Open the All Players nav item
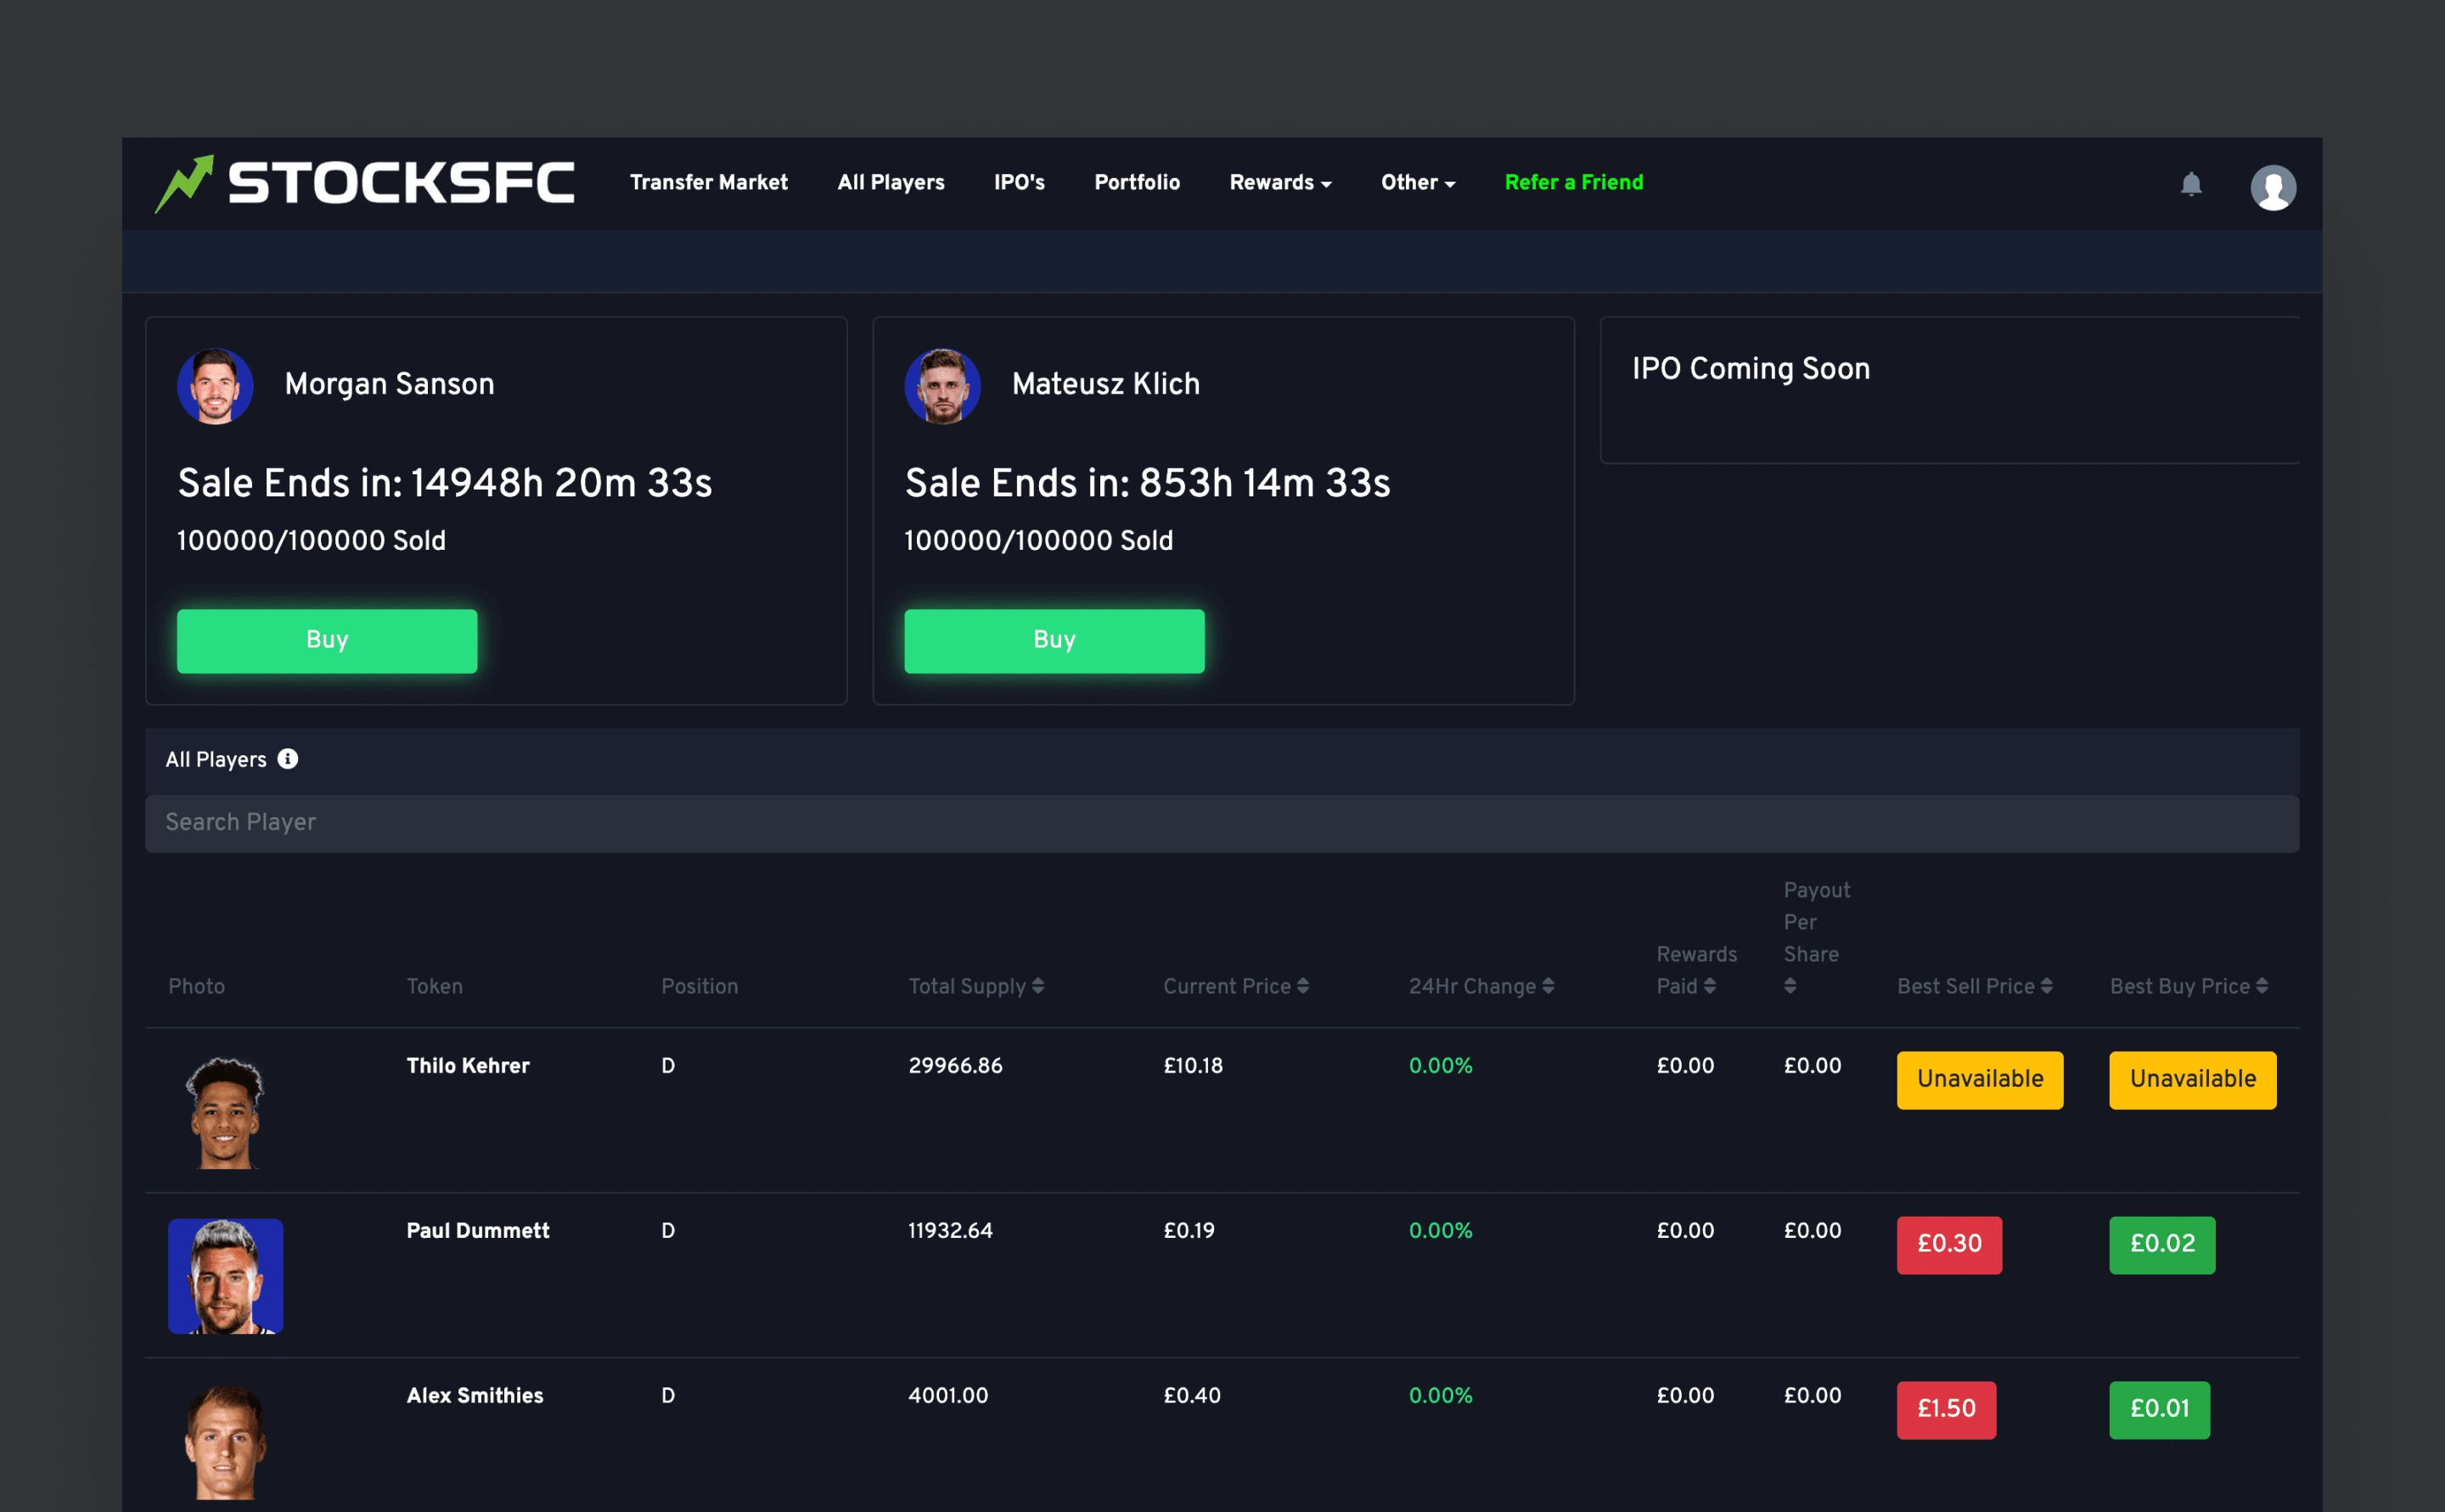This screenshot has width=2445, height=1512. pos(891,182)
